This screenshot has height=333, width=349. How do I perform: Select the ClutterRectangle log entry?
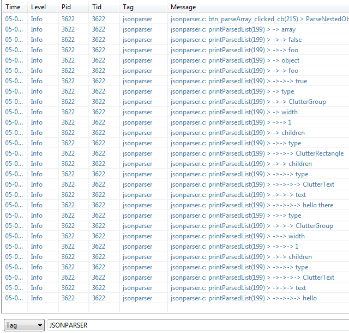[257, 153]
